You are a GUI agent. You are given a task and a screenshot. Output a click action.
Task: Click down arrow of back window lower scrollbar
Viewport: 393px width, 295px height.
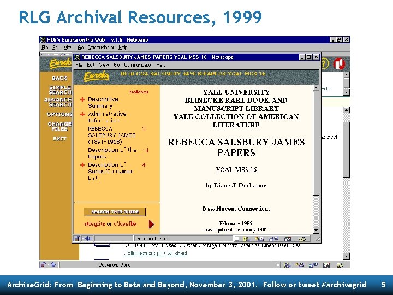tap(347, 256)
